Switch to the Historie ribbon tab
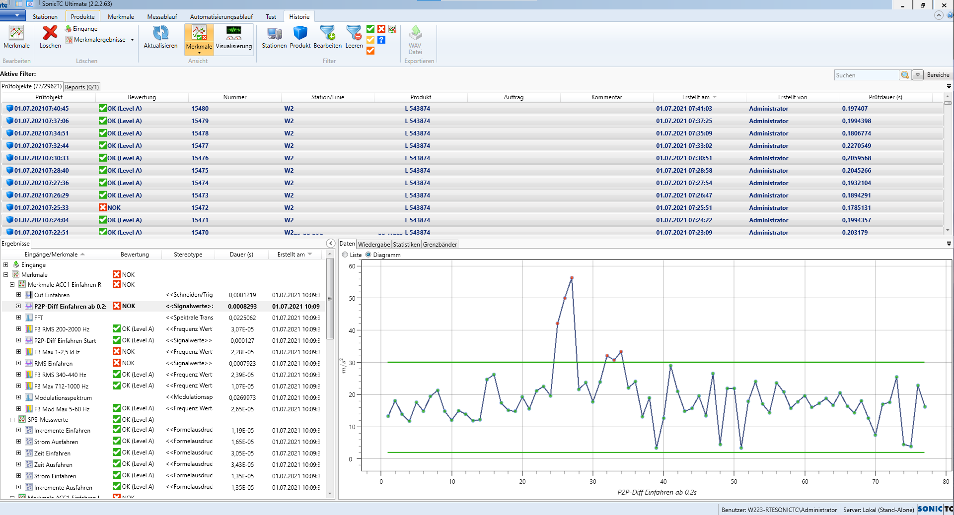This screenshot has height=515, width=954. point(299,16)
